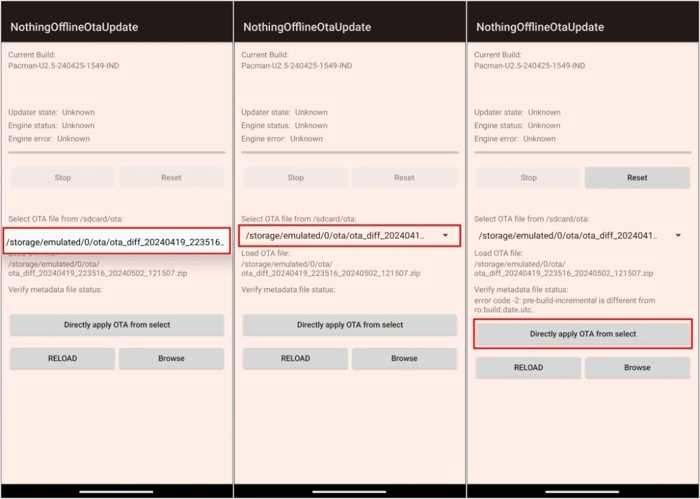Tap Browse in the left screen
This screenshot has height=499, width=700.
172,358
